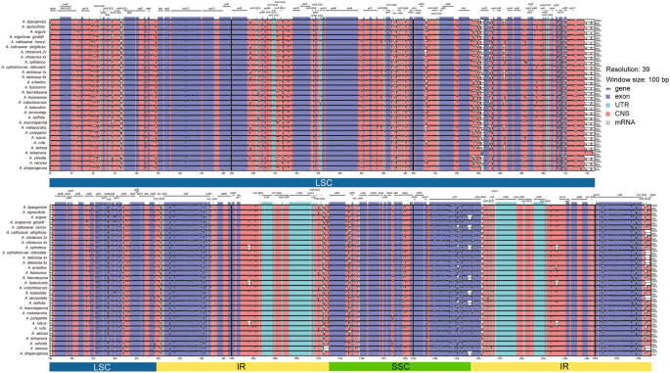Click 'A. indochinensis' label in the lower panel
The height and width of the screenshot is (373, 670).
[33, 288]
